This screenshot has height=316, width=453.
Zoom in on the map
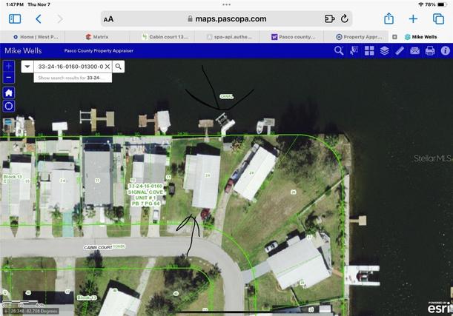pyautogui.click(x=9, y=66)
